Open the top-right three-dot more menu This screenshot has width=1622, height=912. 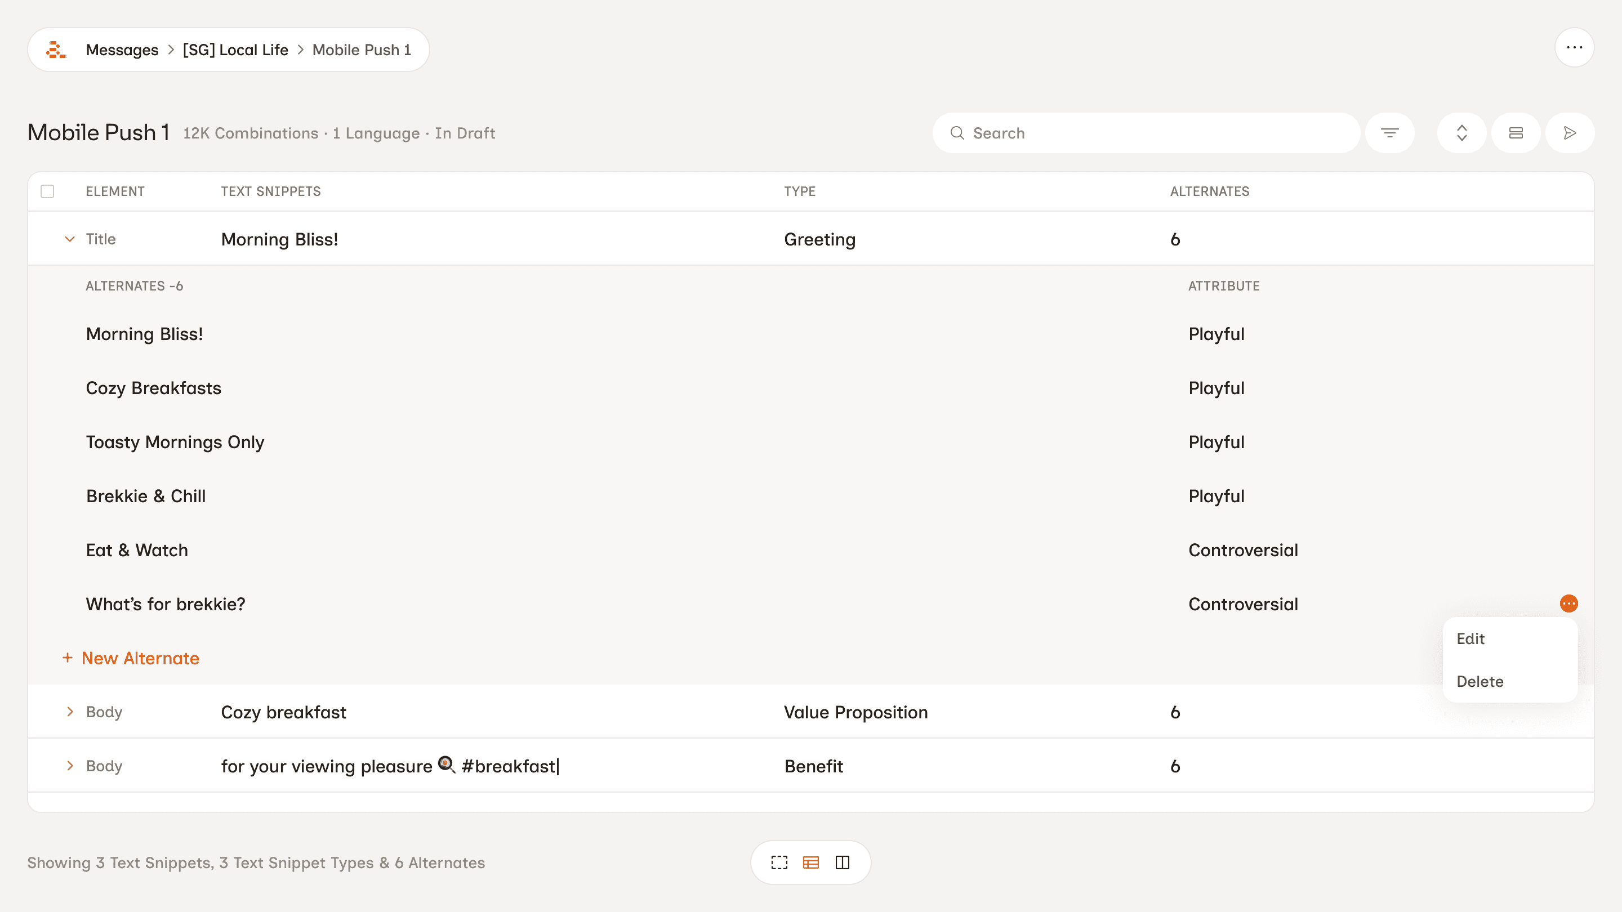pos(1574,48)
